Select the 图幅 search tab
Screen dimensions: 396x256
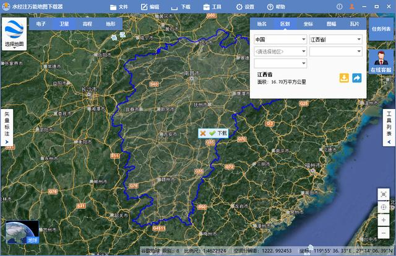[332, 24]
